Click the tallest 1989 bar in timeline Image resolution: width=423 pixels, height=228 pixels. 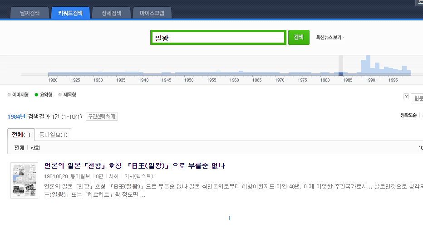click(368, 64)
